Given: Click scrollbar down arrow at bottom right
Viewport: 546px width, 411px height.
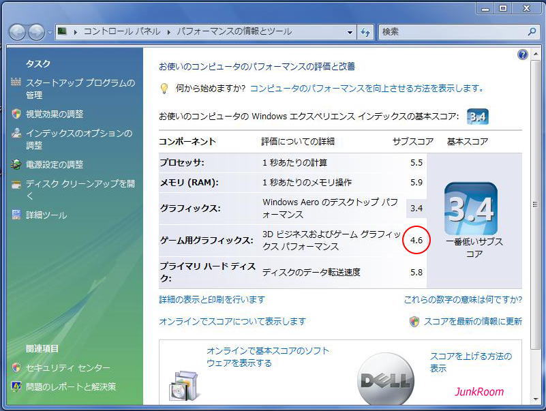Looking at the screenshot, I should point(535,399).
